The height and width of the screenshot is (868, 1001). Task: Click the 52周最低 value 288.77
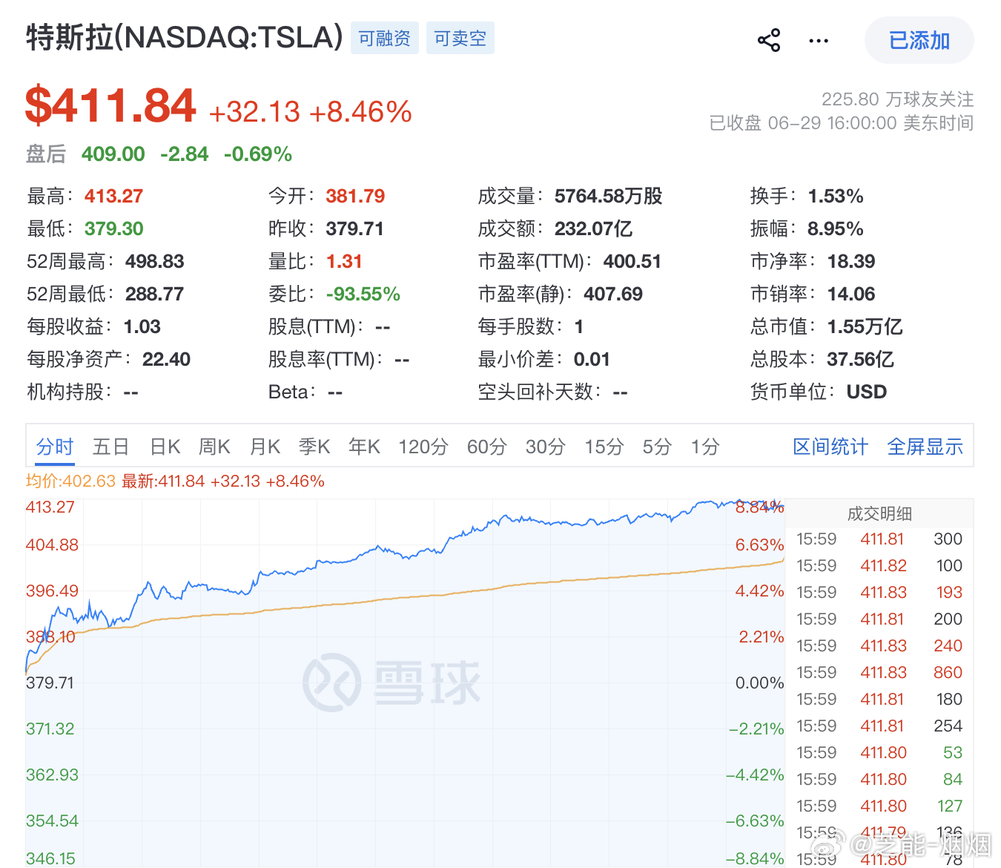154,295
